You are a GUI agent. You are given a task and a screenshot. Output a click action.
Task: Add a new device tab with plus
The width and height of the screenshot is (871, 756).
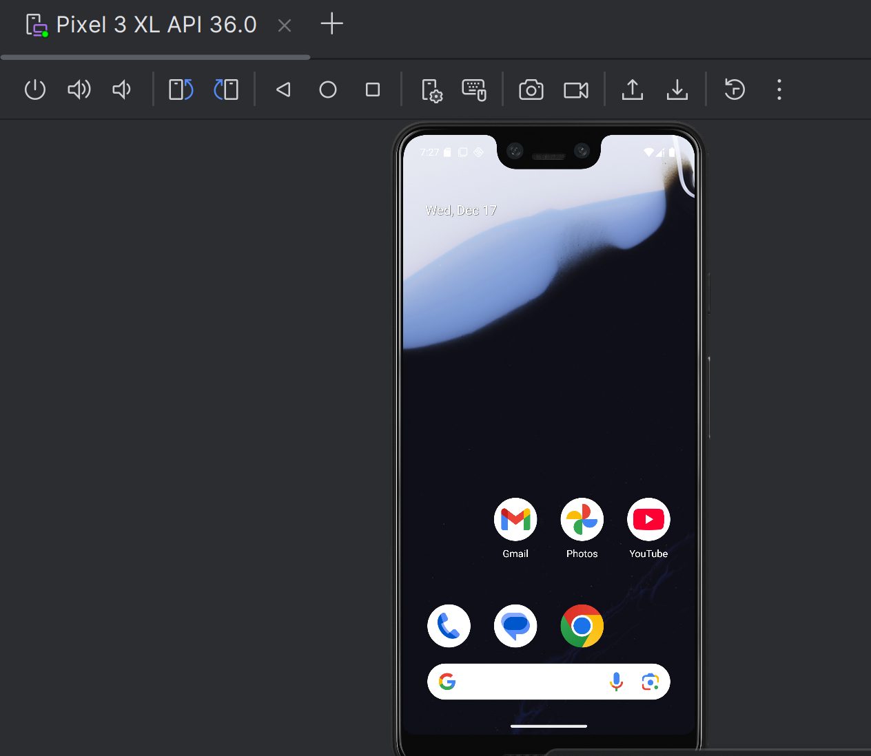pyautogui.click(x=332, y=23)
